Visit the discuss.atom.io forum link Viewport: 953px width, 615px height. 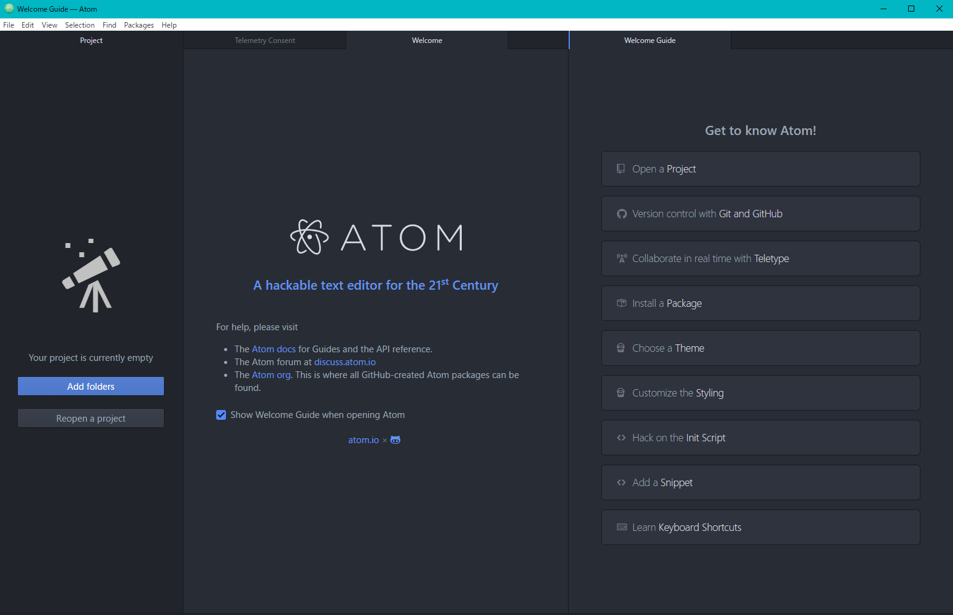344,362
